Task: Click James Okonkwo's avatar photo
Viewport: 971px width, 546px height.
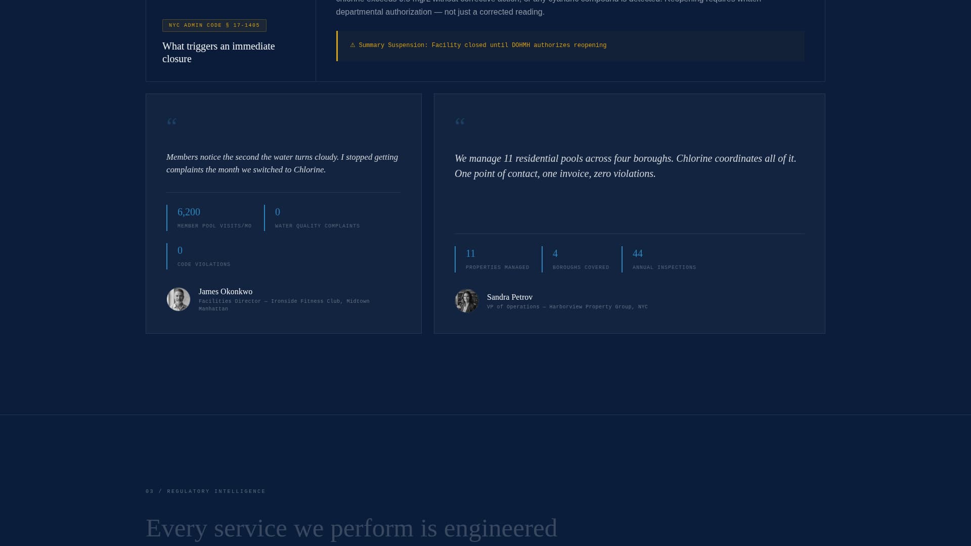Action: click(x=179, y=299)
